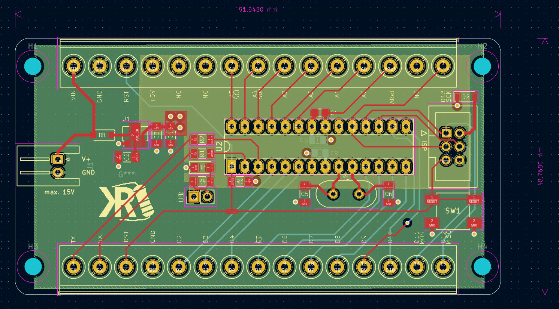Viewport: 559px width, 309px height.
Task: Click the D10 pad on bottom terminal
Action: coord(390,267)
